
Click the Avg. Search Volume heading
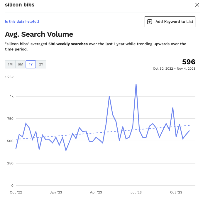(39, 34)
